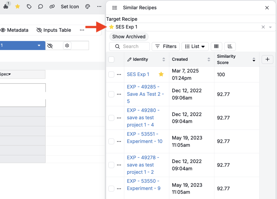Click the barcode icon in Similar Recipes

(x=216, y=46)
